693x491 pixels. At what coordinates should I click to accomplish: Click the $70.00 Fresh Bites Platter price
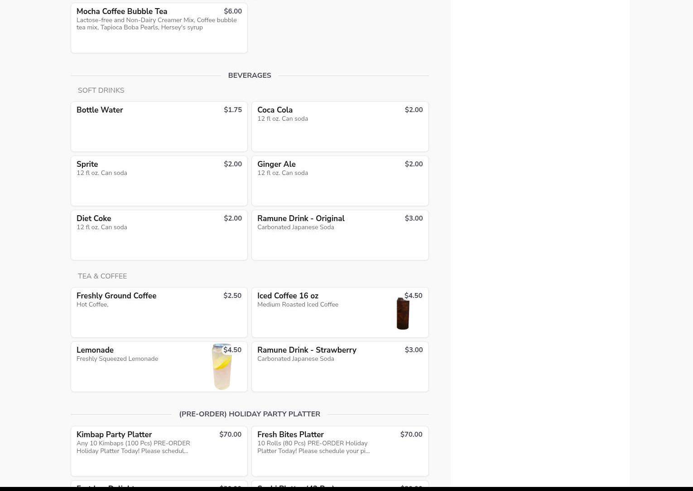click(411, 434)
